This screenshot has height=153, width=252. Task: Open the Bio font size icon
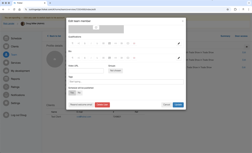[x=79, y=58]
